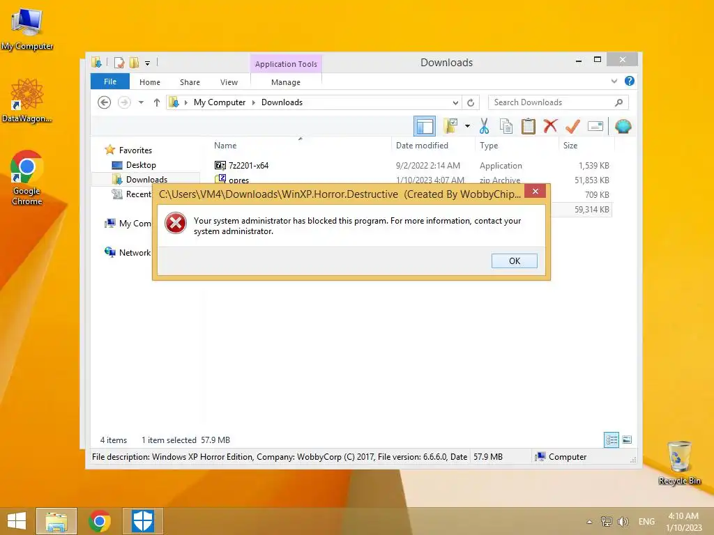Image resolution: width=714 pixels, height=535 pixels.
Task: Show hidden system tray icons
Action: pyautogui.click(x=589, y=522)
